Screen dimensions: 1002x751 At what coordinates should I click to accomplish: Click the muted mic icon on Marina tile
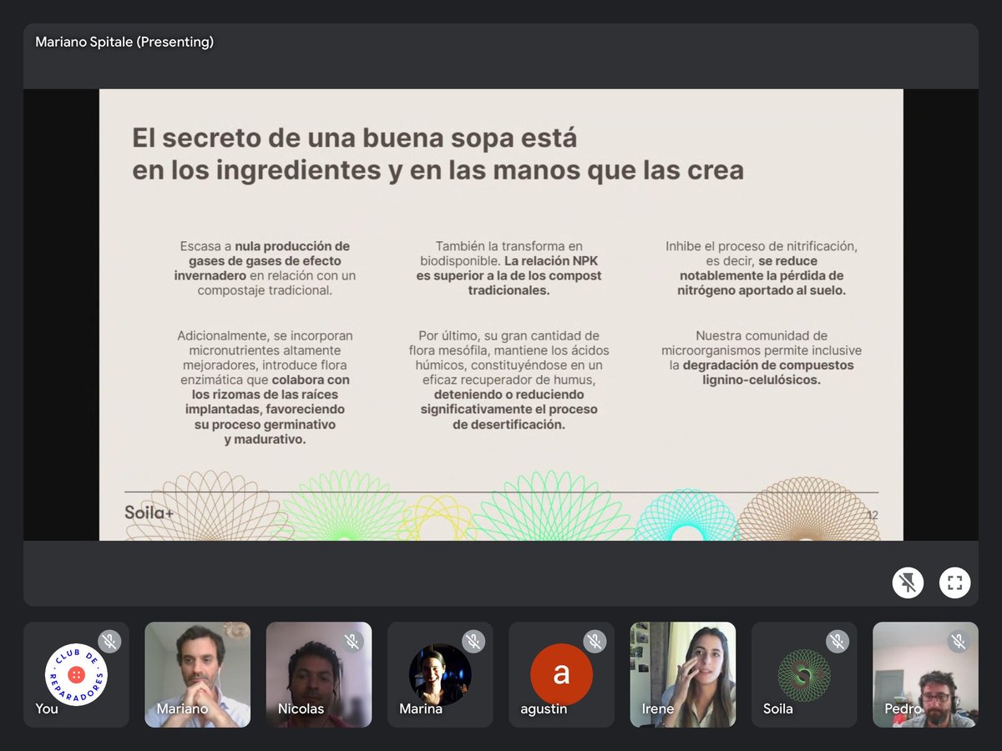coord(473,642)
